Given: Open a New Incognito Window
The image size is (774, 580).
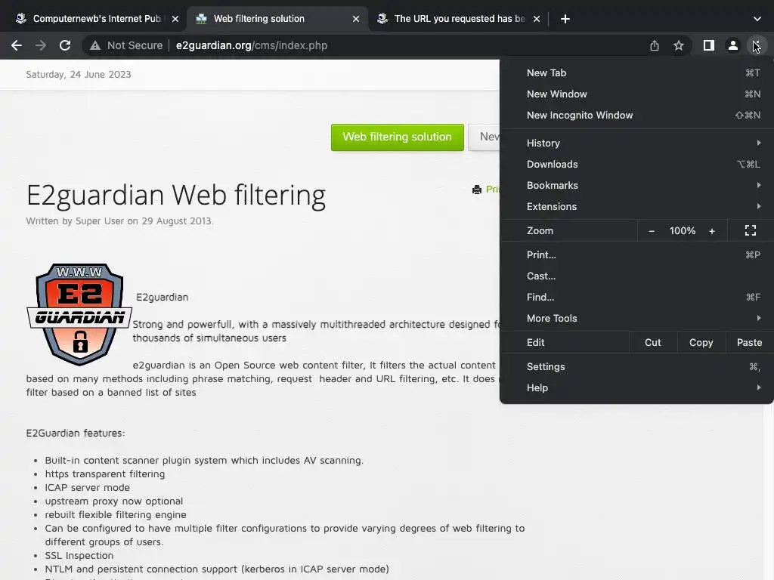Looking at the screenshot, I should tap(636, 116).
